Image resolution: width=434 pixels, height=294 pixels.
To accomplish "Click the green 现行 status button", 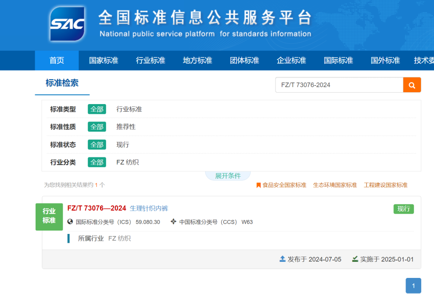I will [x=403, y=209].
